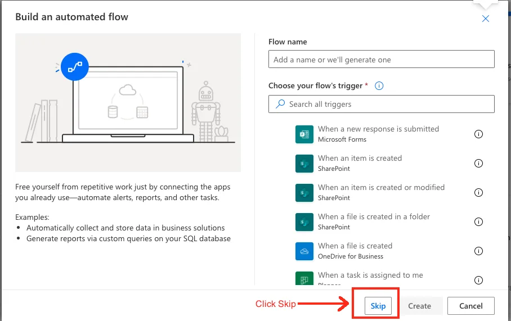Choose 'When a file is created' trigger text

[355, 246]
